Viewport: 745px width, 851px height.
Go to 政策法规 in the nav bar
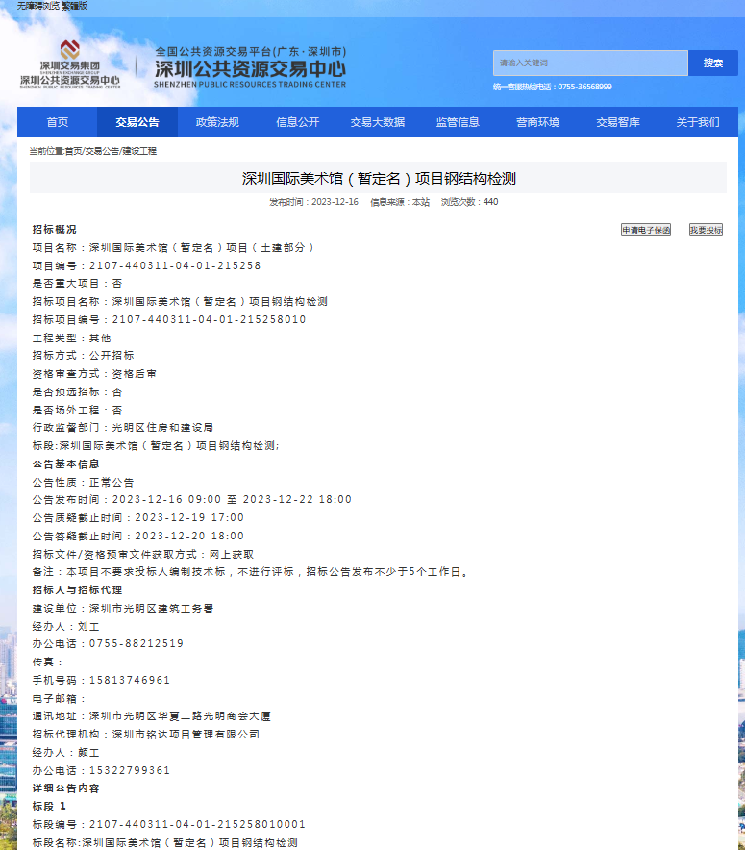[x=217, y=122]
